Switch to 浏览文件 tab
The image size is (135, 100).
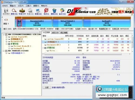tap(55, 33)
